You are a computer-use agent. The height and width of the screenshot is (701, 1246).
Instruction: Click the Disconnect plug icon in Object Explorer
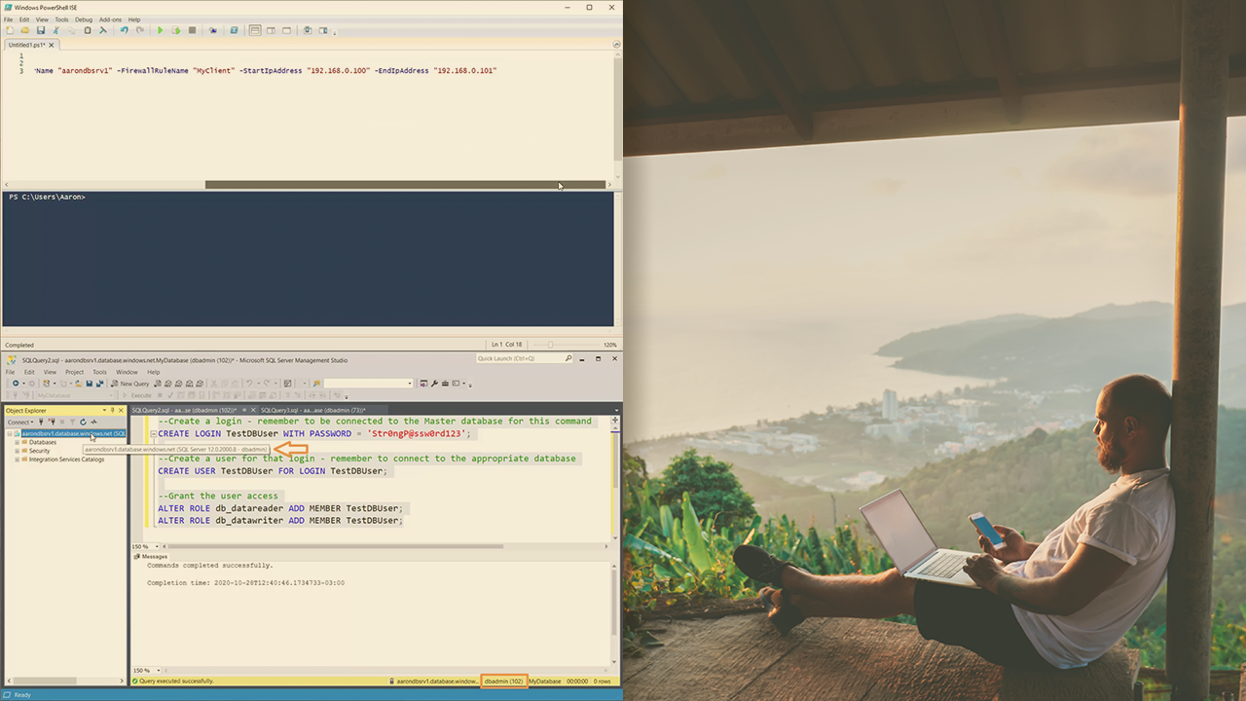point(52,422)
